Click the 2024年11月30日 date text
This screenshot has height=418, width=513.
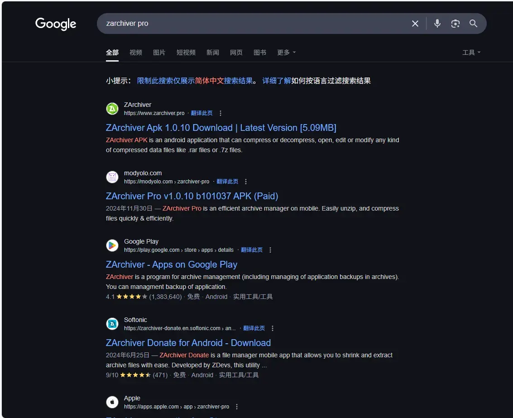(129, 208)
